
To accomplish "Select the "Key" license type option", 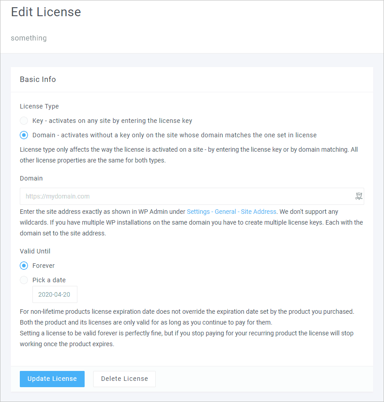I will 23,121.
